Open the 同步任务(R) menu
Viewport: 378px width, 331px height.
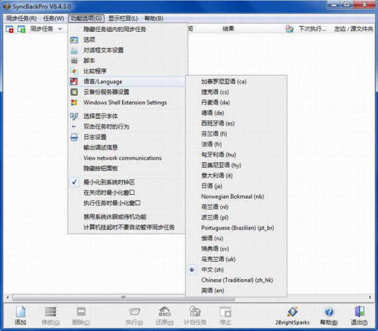[21, 19]
